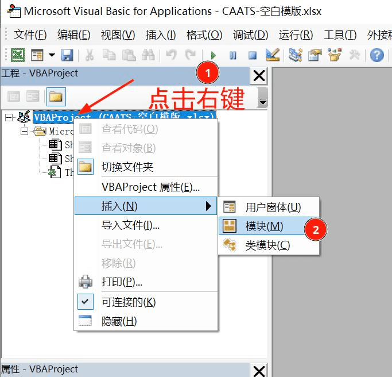Viewport: 392px width, 377px height.
Task: Click the UserForm icon beside 用户窗体(U)
Action: click(229, 207)
